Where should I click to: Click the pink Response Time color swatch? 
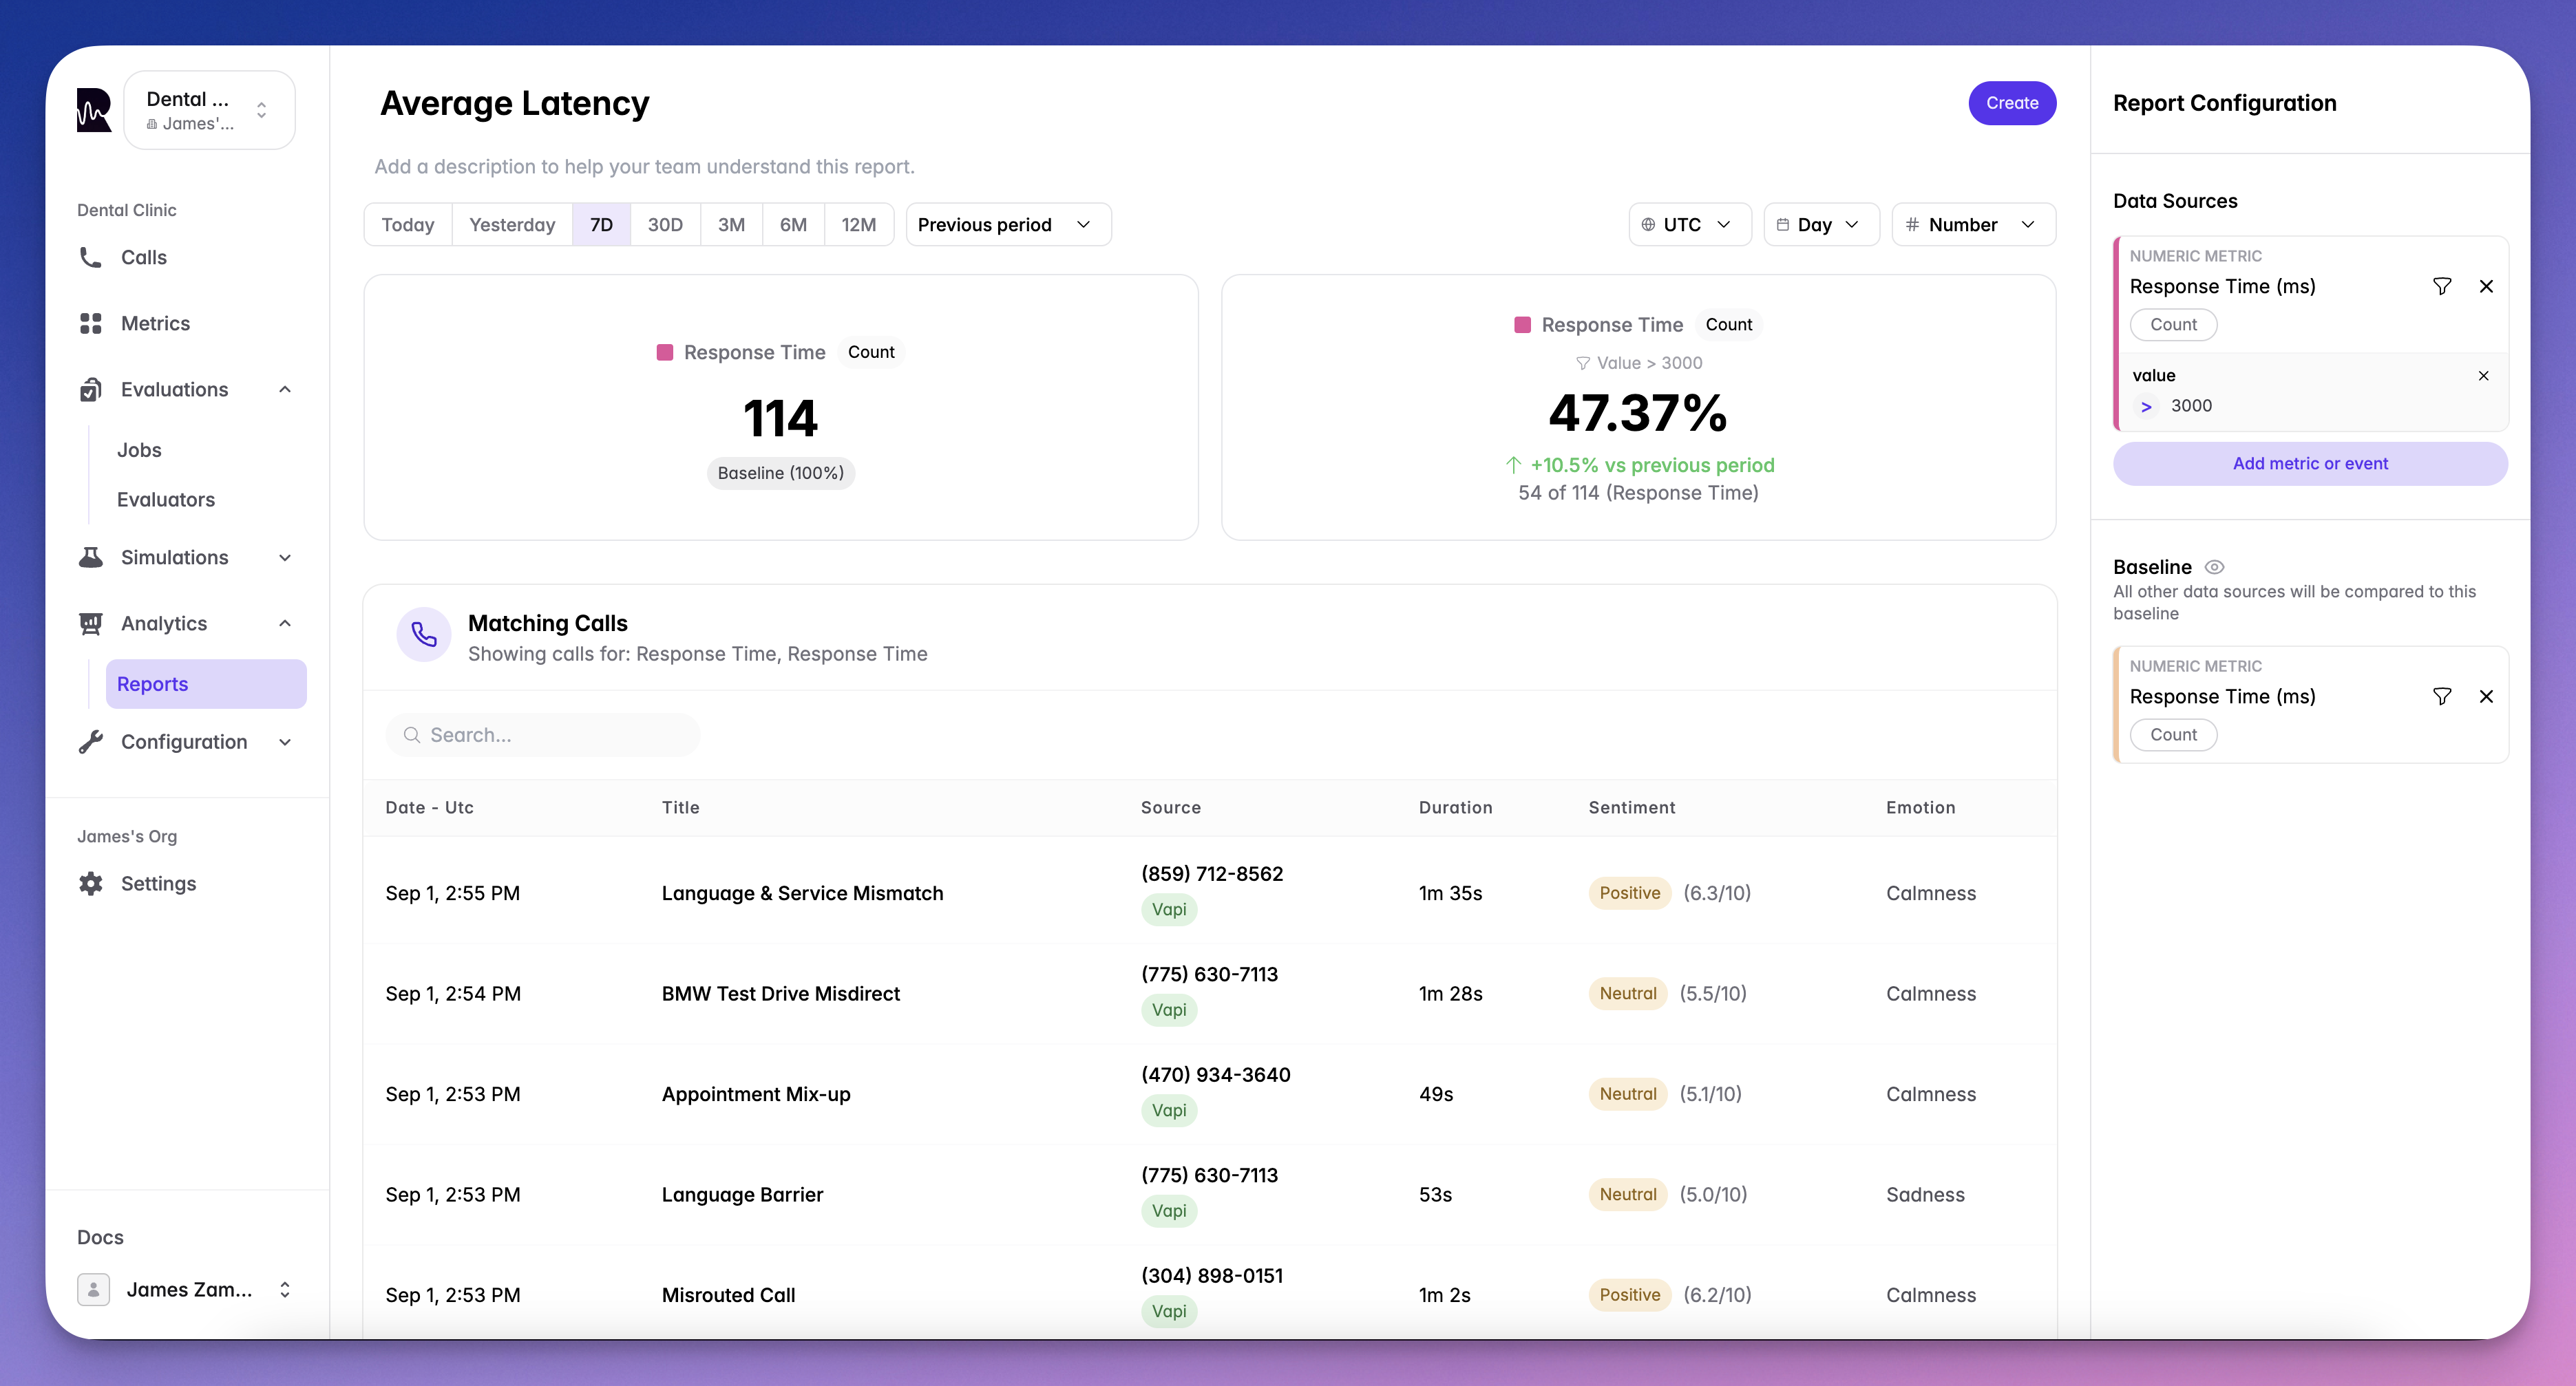click(x=664, y=352)
